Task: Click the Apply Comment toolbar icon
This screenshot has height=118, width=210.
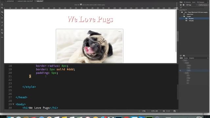Action: [2, 30]
